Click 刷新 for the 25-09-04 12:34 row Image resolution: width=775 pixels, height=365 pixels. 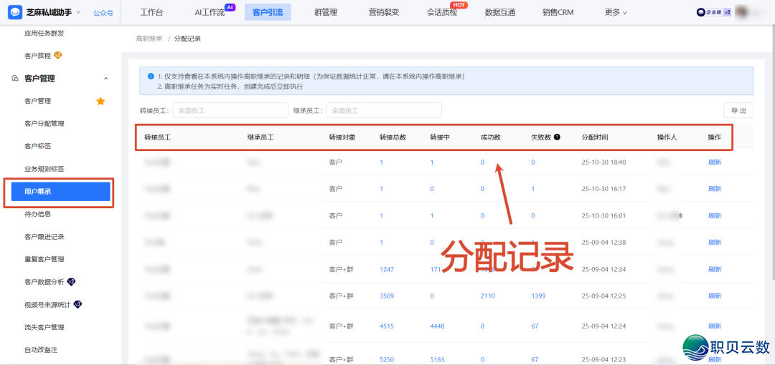[x=715, y=269]
